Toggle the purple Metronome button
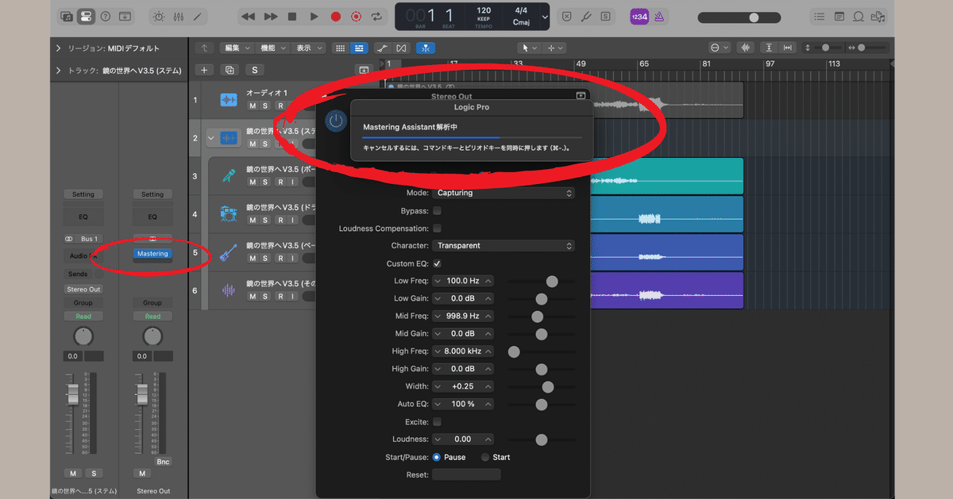The width and height of the screenshot is (953, 499). [658, 16]
